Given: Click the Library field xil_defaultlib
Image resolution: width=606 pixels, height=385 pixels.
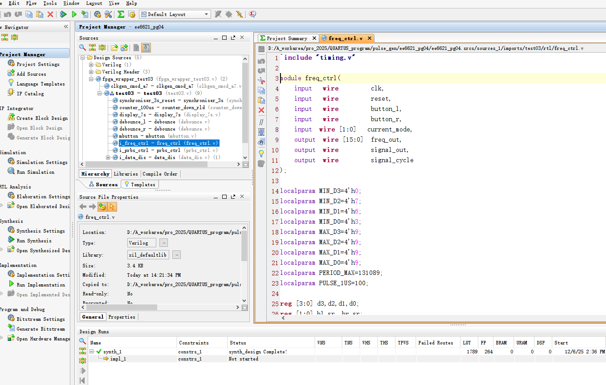Looking at the screenshot, I should pyautogui.click(x=148, y=255).
